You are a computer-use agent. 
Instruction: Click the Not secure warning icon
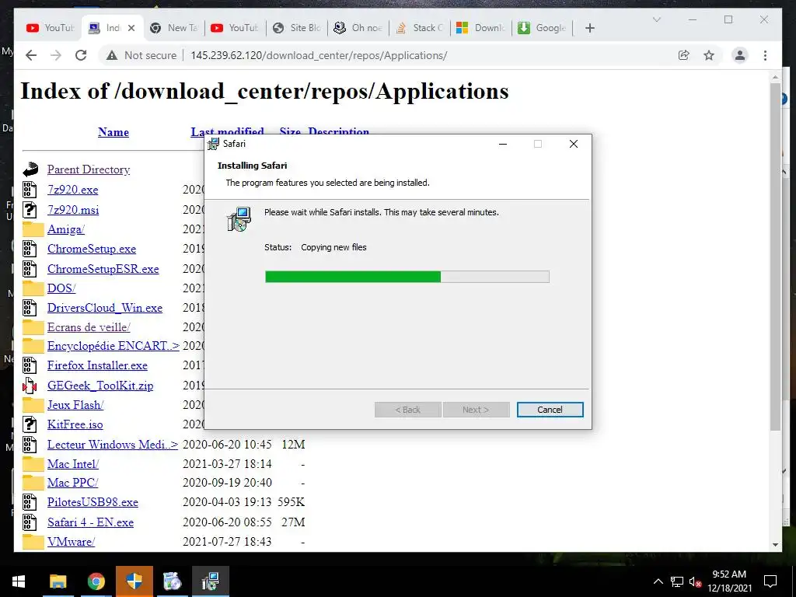click(112, 55)
